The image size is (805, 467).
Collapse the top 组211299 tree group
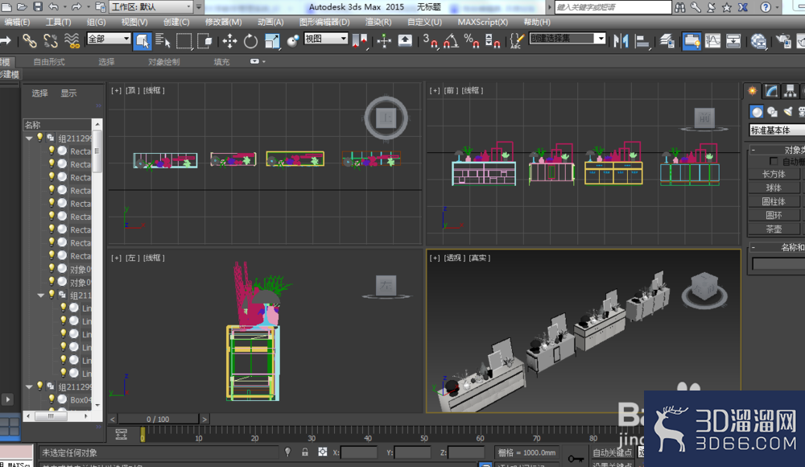29,138
